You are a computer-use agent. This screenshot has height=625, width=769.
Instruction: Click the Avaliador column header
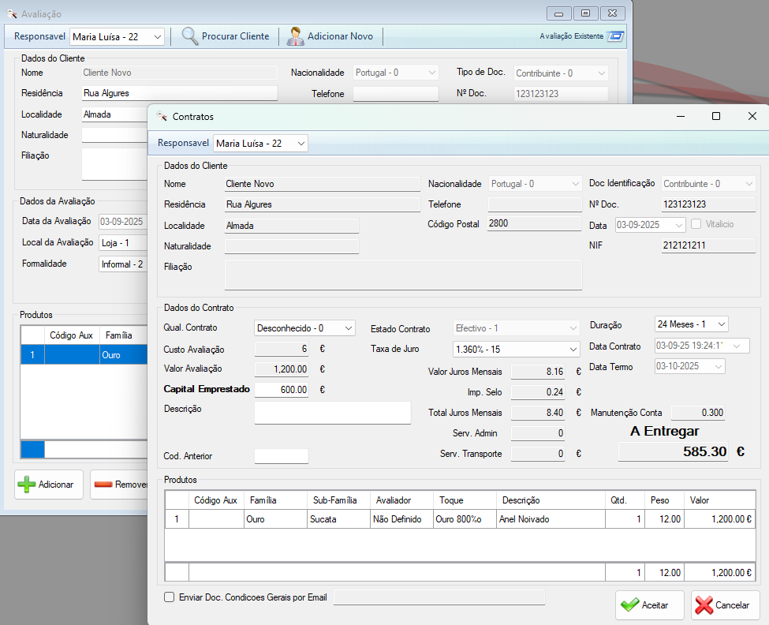coord(402,500)
